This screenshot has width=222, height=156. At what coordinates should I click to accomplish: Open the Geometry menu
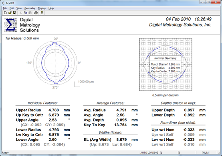[30, 8]
